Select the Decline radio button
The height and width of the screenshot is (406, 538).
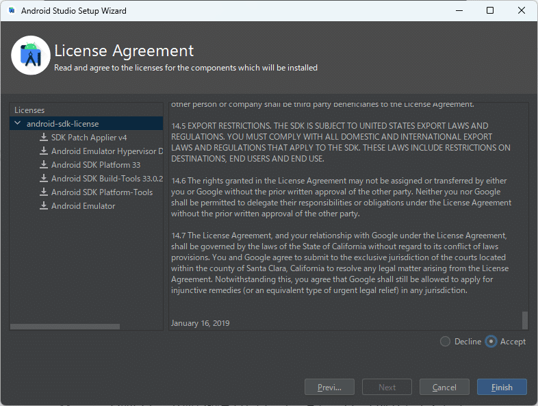[445, 342]
